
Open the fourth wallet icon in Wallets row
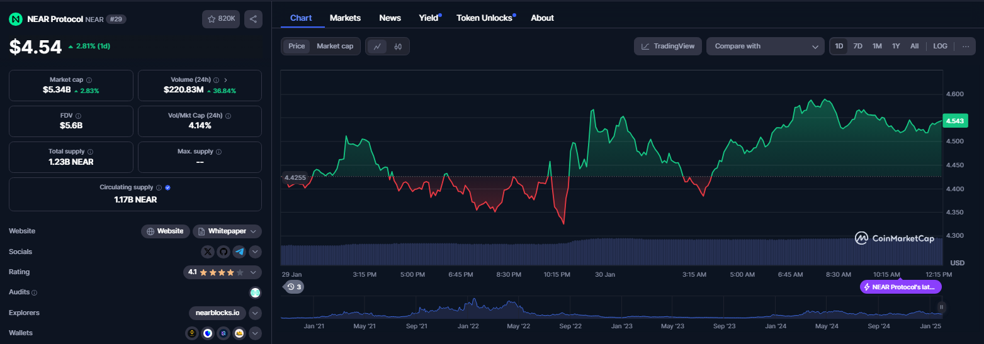[x=239, y=333]
